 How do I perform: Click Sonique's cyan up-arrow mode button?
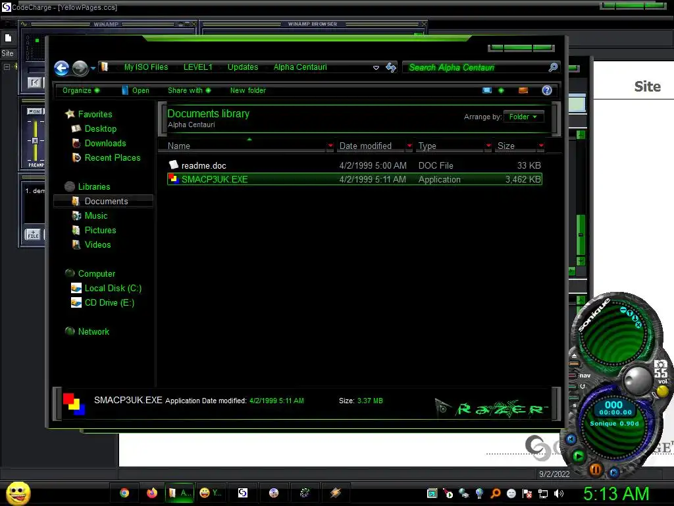click(x=630, y=313)
